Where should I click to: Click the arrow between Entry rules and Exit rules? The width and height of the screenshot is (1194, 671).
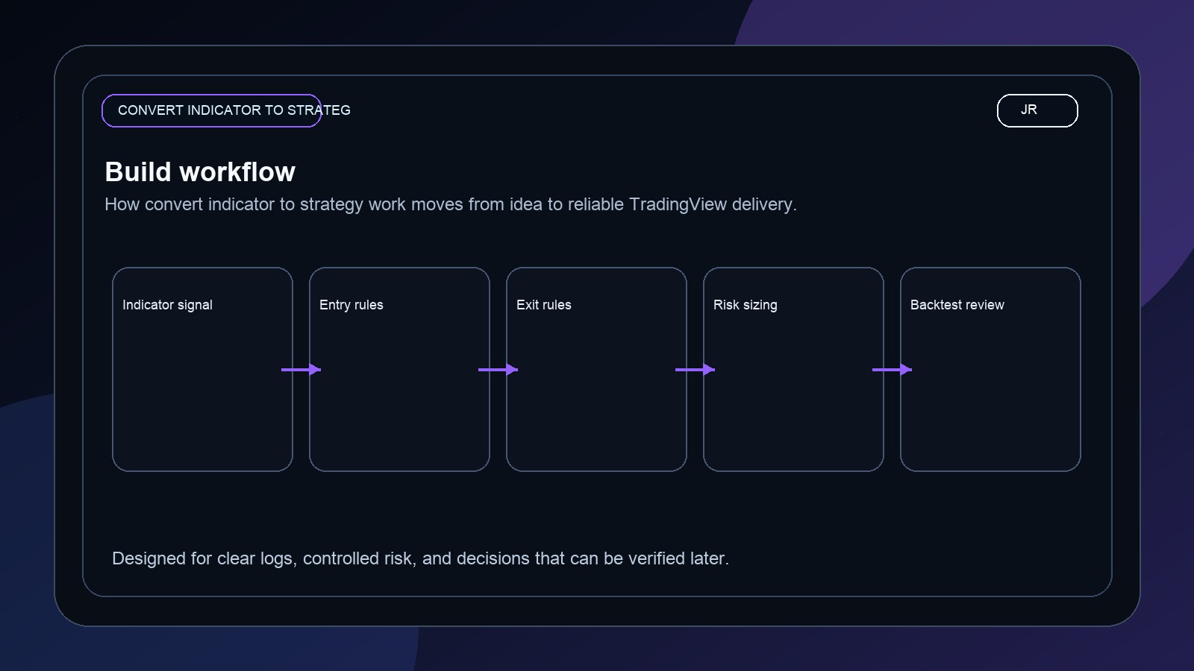pos(498,369)
